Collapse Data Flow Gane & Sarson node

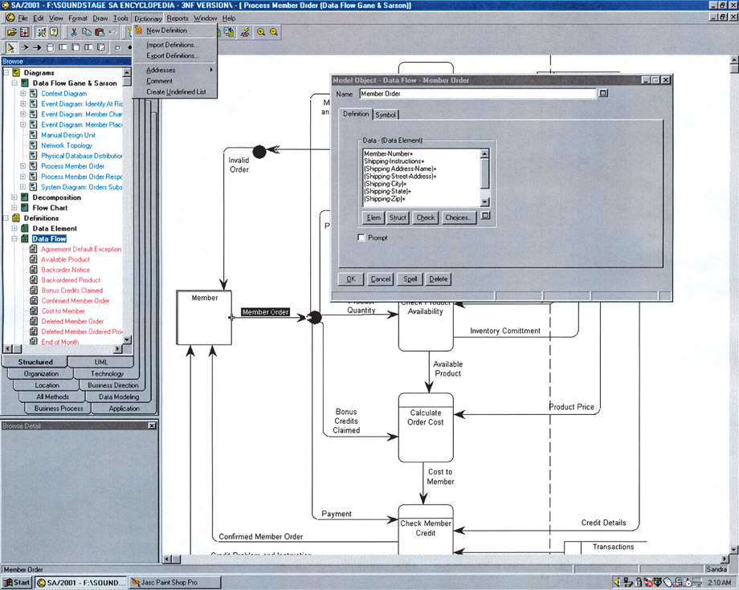pyautogui.click(x=14, y=83)
